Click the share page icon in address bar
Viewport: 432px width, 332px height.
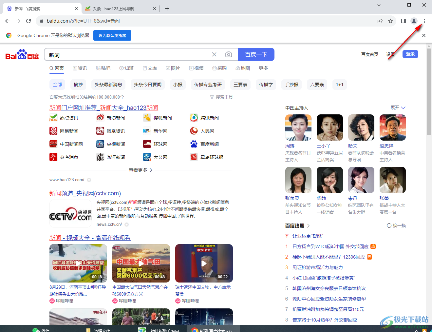pos(380,21)
